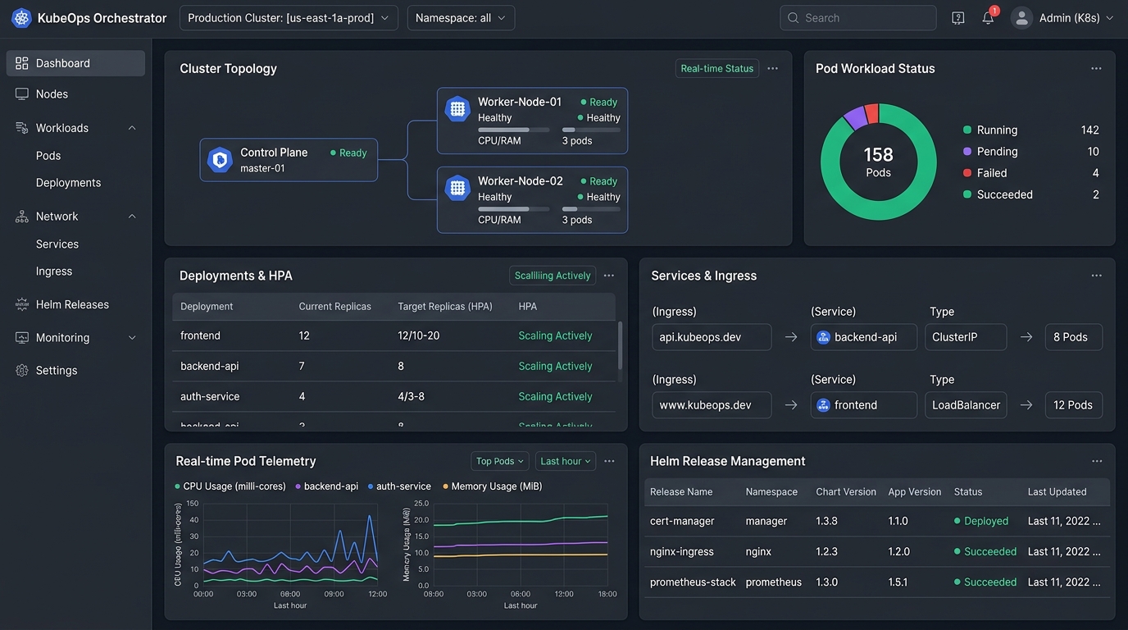Select the cert-manager release name
The image size is (1128, 630).
(x=682, y=521)
